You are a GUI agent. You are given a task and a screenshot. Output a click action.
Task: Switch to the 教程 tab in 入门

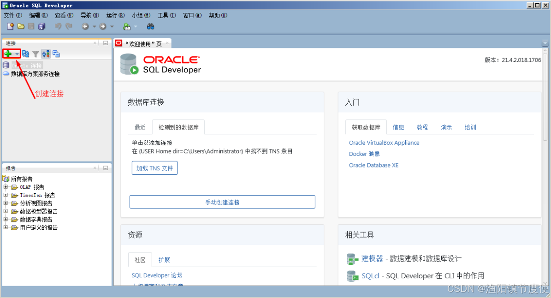click(422, 127)
